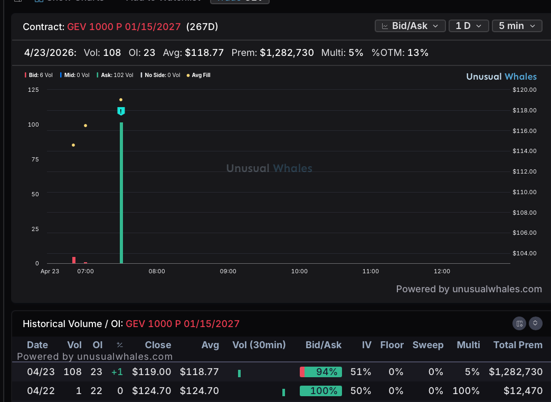Sort table by the IV column
The width and height of the screenshot is (551, 402).
tap(366, 344)
